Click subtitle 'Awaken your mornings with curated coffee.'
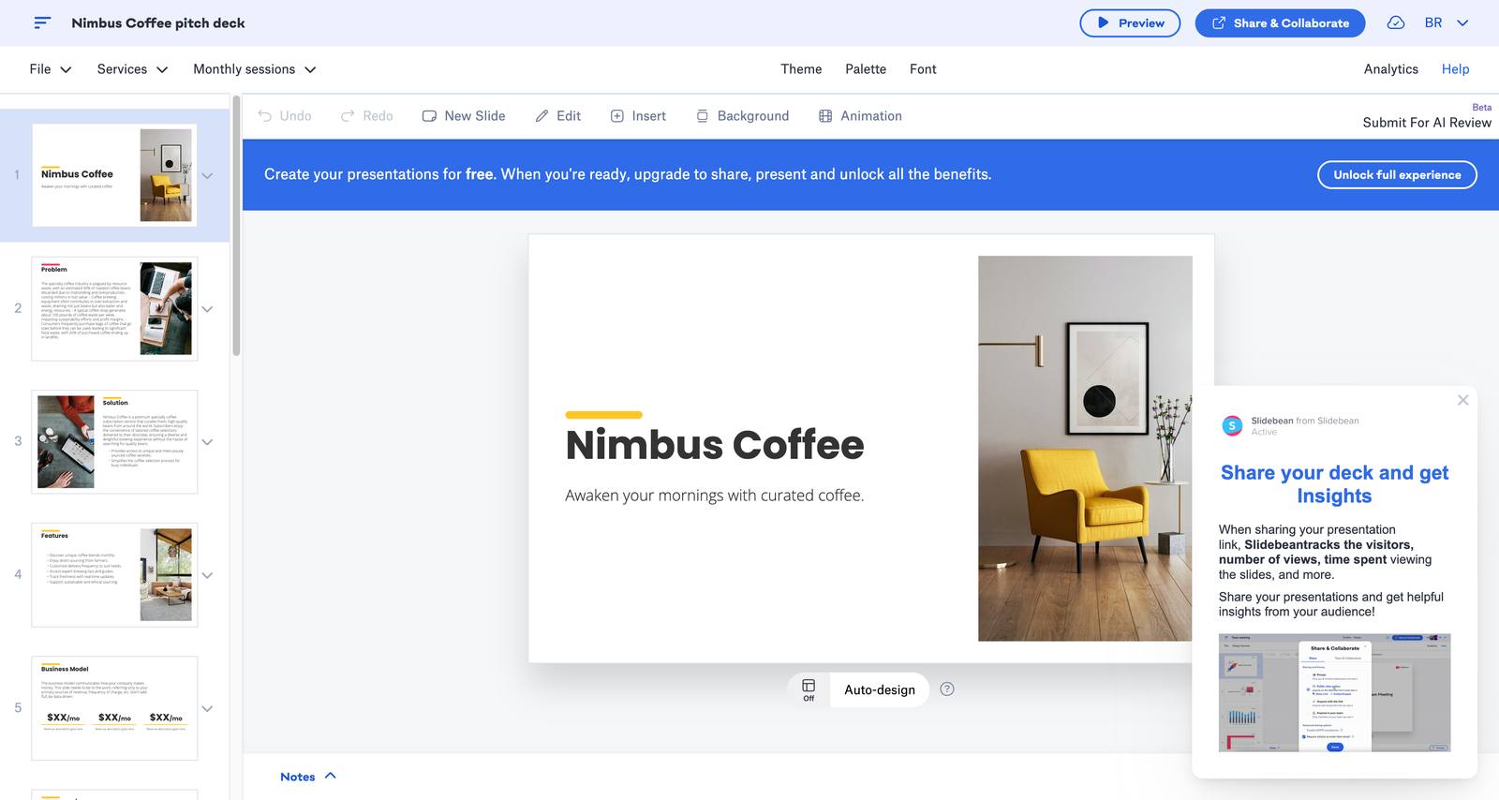1499x800 pixels. (x=715, y=496)
